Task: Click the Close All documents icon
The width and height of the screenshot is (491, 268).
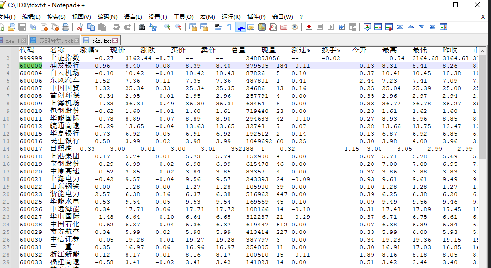Action: [x=55, y=27]
